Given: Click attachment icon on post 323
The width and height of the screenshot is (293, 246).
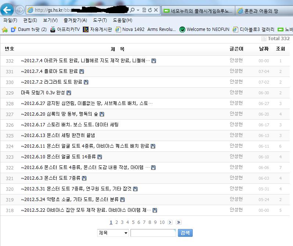Looking at the screenshot, I should coord(100,157).
